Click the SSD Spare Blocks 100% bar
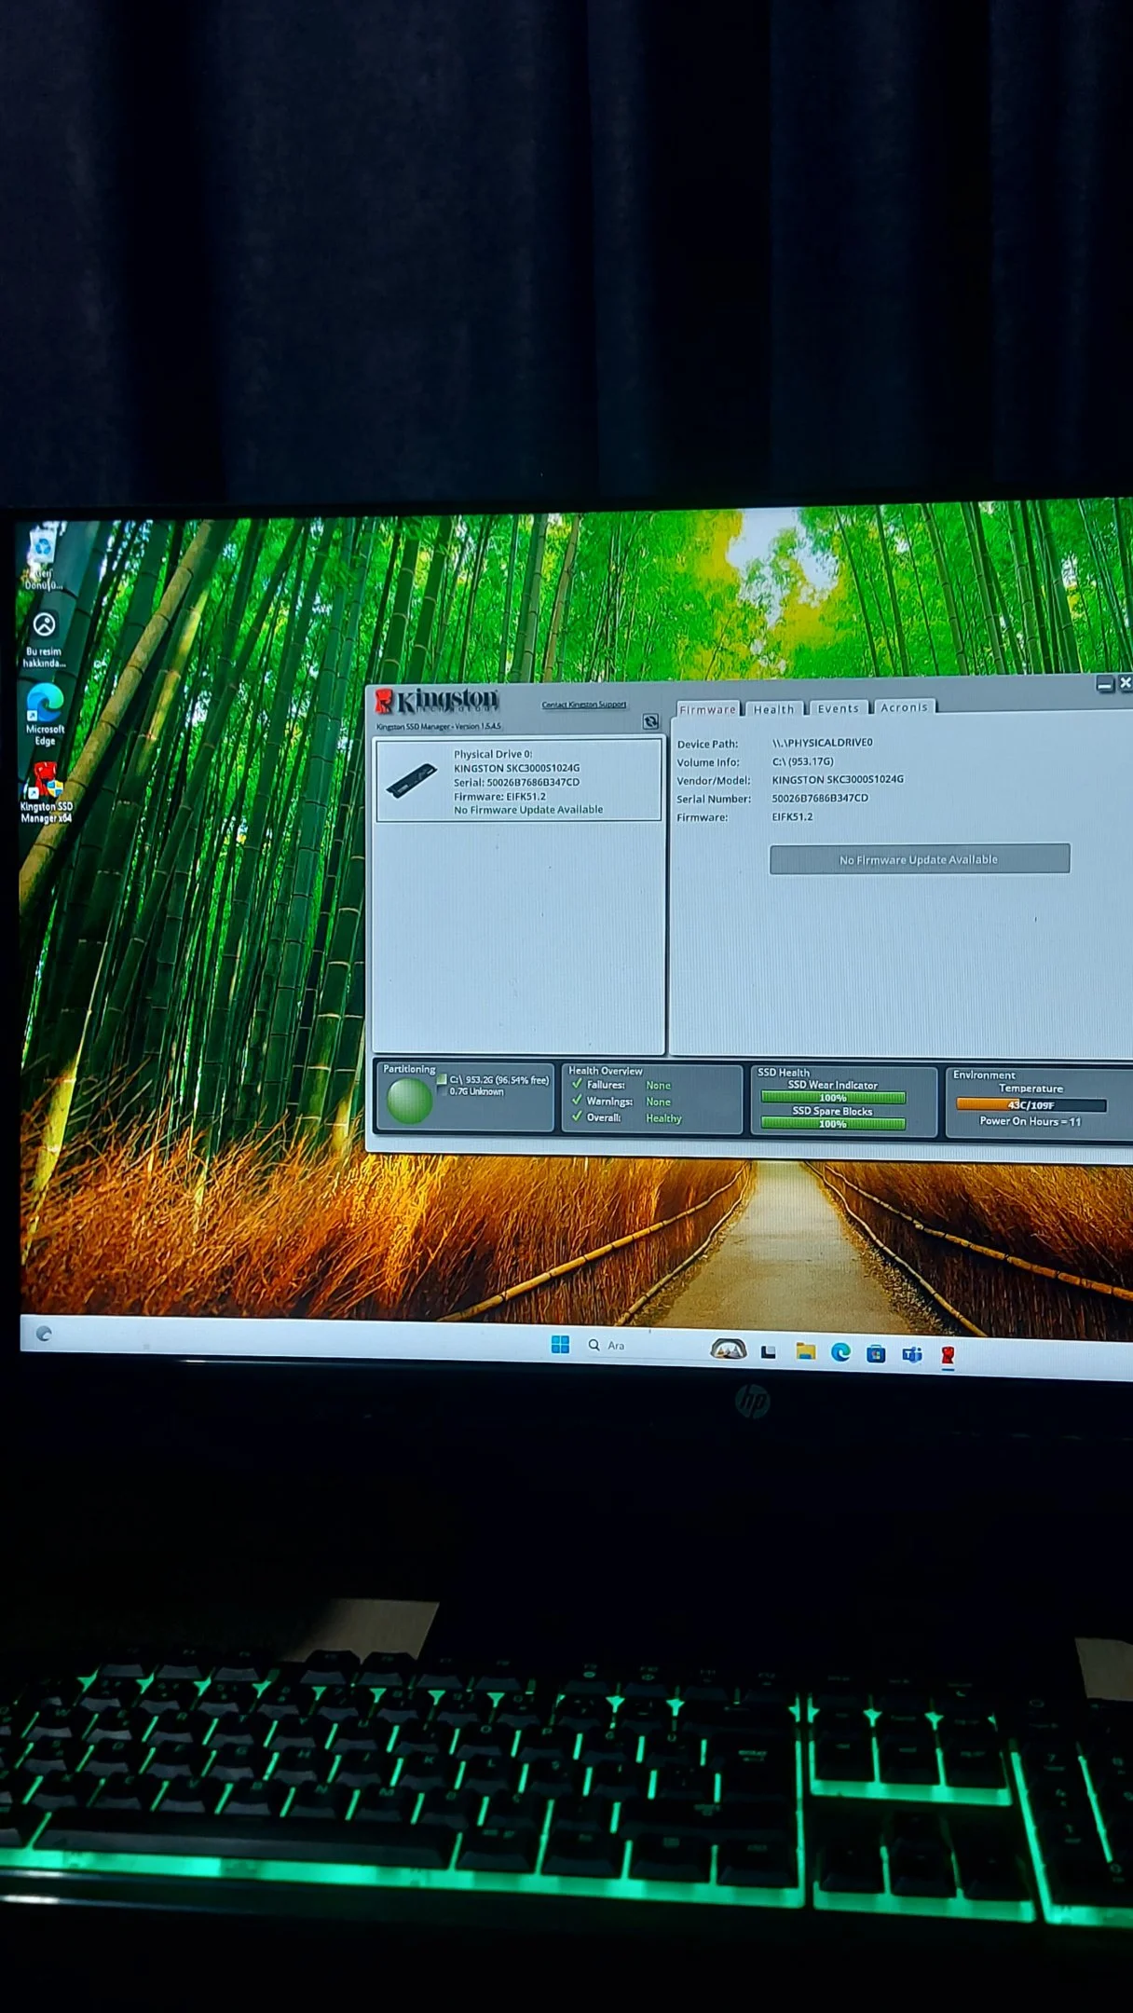Screen dimensions: 1133x2013 [x=833, y=1124]
